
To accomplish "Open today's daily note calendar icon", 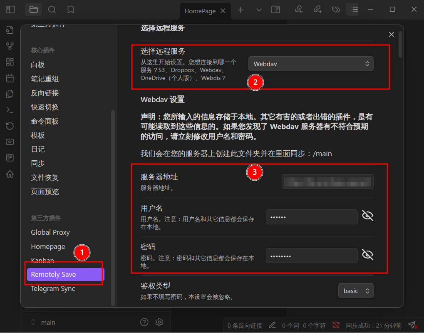I will (x=10, y=78).
